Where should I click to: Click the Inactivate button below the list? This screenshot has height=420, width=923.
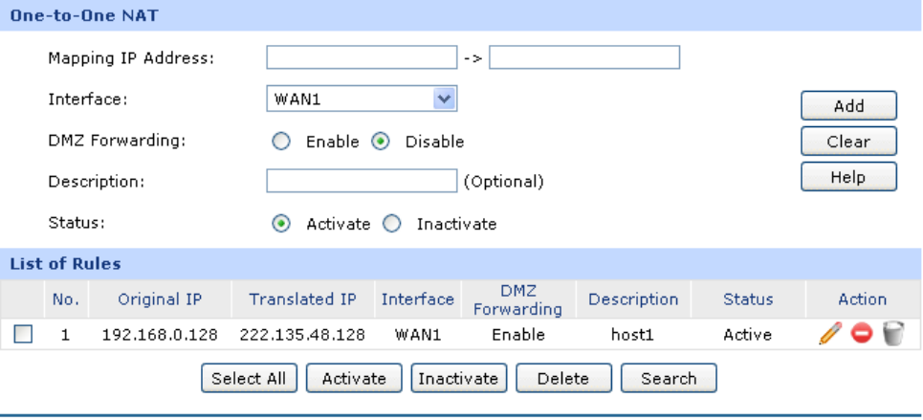point(458,378)
